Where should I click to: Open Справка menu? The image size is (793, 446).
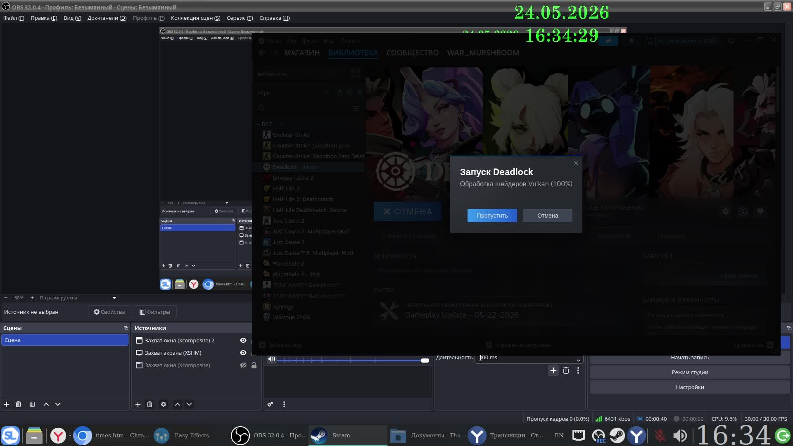coord(275,18)
